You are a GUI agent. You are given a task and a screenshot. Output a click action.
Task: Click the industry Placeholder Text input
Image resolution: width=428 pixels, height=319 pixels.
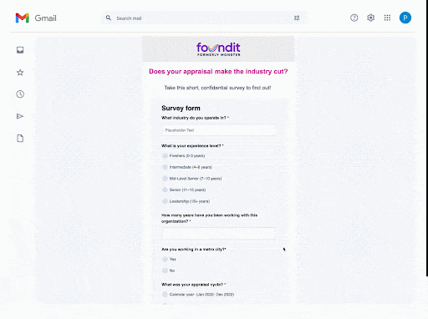point(219,130)
